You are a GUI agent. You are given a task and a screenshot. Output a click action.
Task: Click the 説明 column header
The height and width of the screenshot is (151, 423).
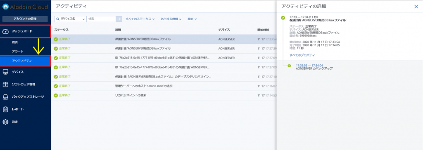click(x=118, y=30)
